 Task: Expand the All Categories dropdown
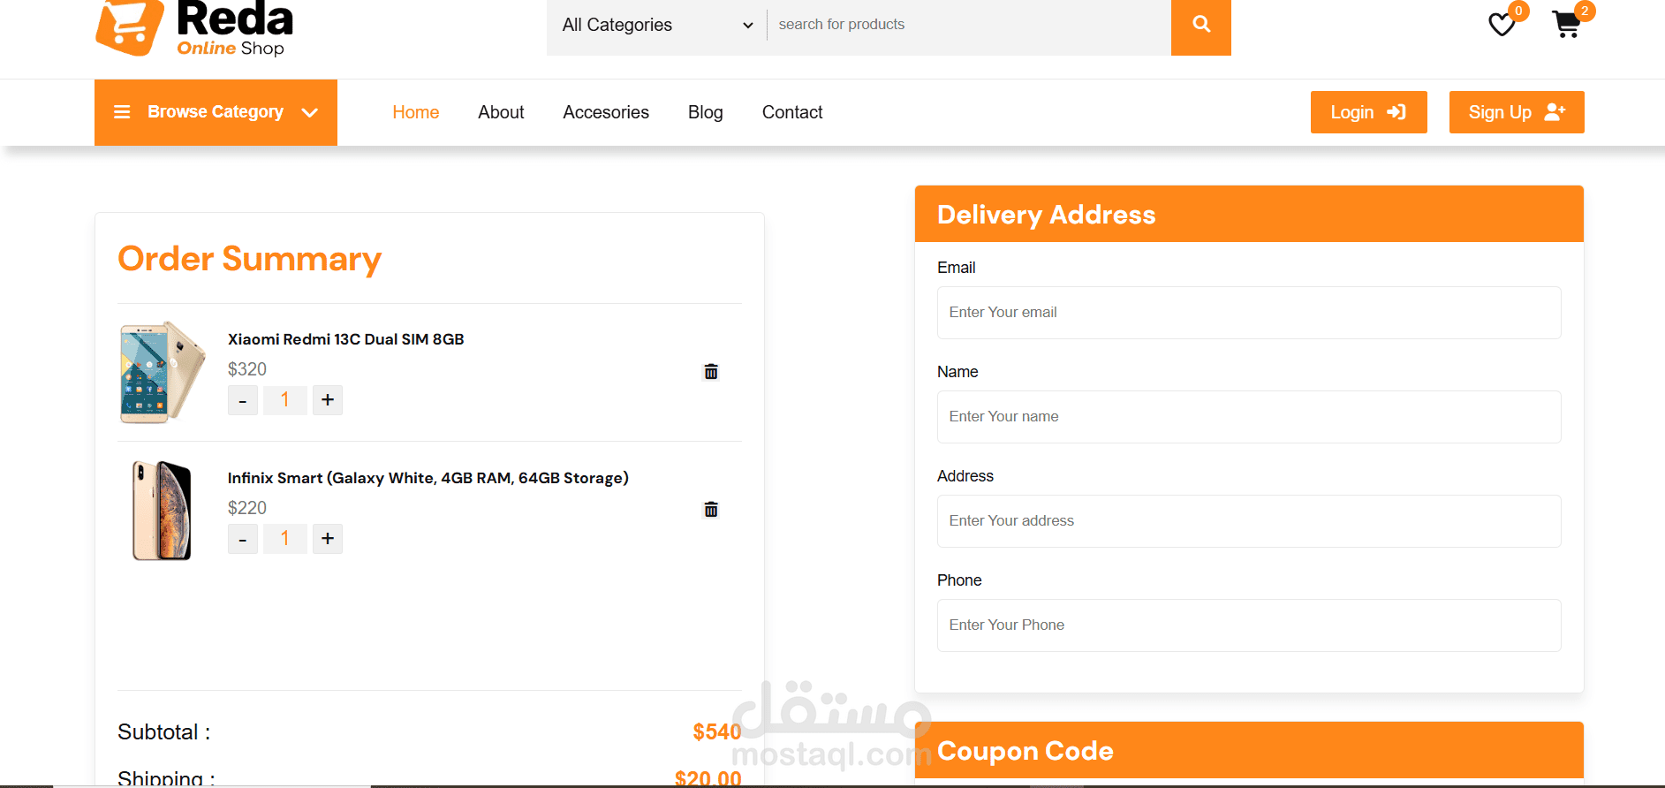point(657,26)
